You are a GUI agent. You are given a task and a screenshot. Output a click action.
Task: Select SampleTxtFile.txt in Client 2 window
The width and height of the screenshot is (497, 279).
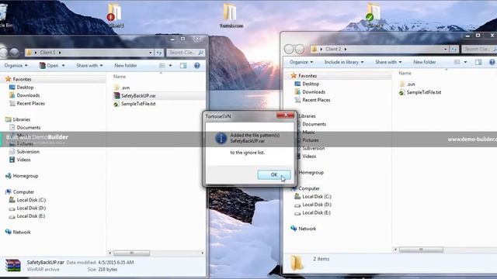[x=420, y=92]
